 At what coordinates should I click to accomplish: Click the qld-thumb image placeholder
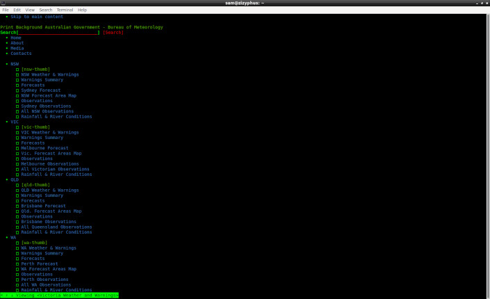tap(35, 185)
